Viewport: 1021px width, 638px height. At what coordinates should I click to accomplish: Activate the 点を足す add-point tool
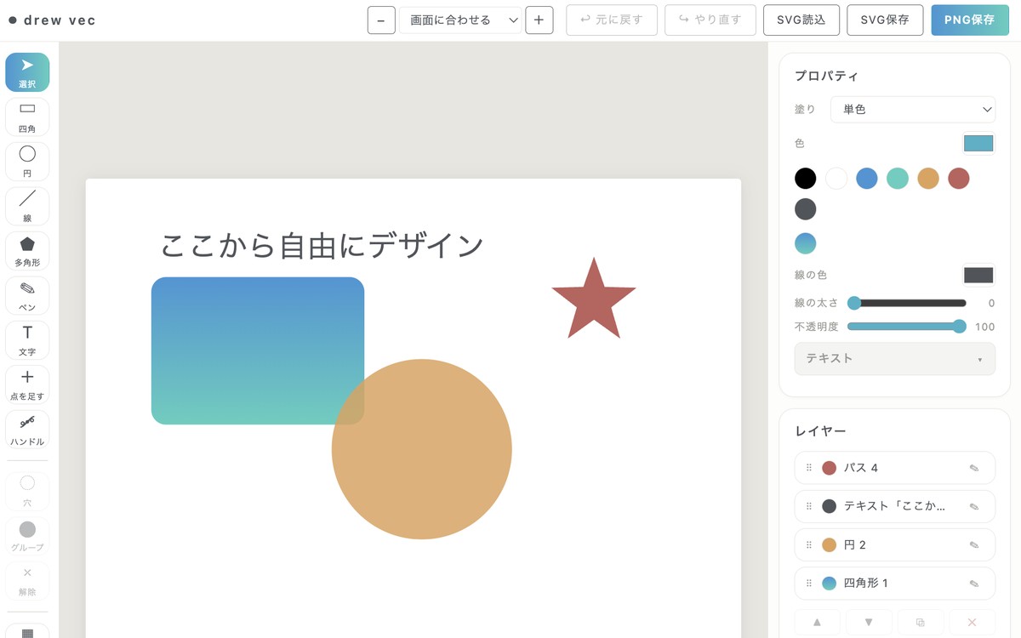[27, 385]
